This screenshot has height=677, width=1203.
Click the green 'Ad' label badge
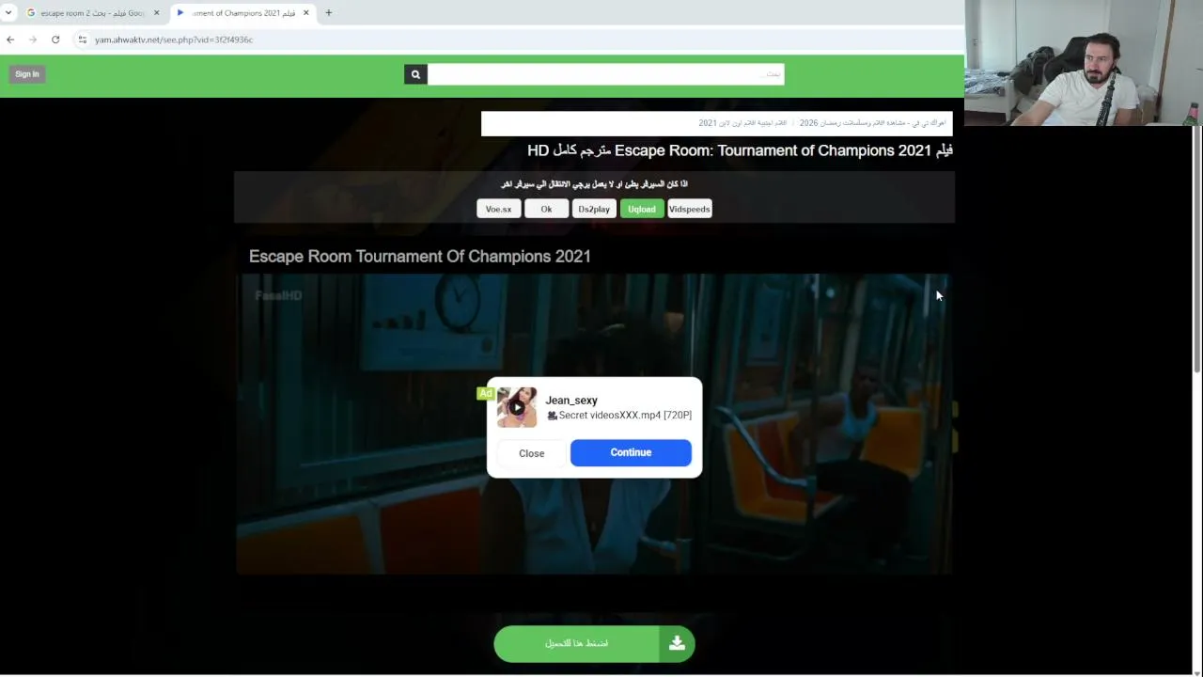click(485, 393)
